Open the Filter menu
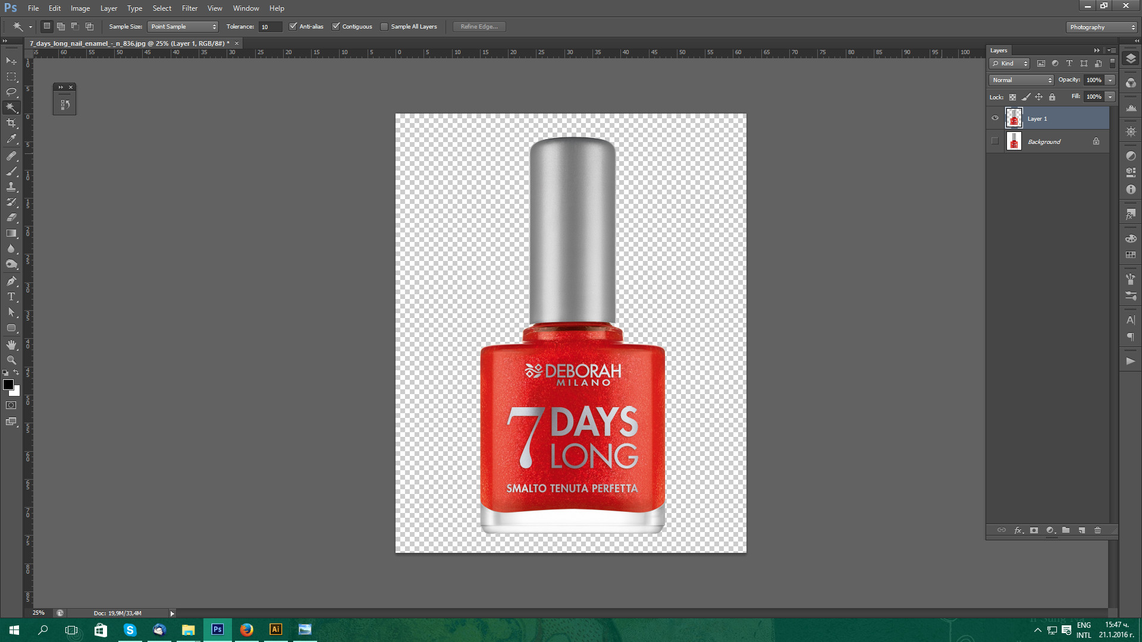Screen dimensions: 1142x642 [190, 8]
